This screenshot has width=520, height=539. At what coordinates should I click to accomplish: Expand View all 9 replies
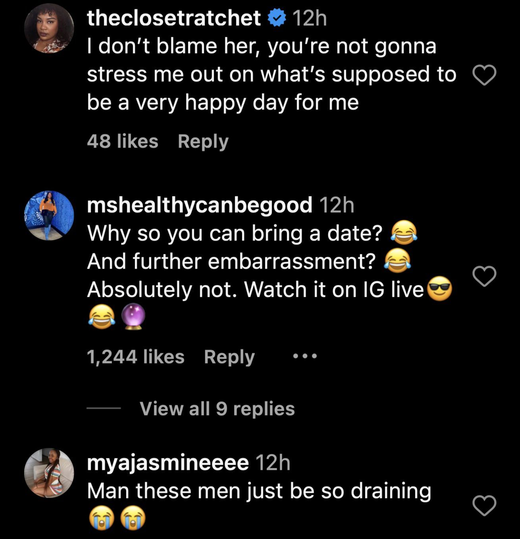[217, 408]
